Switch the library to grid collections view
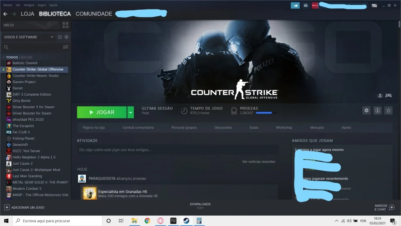 (66, 25)
